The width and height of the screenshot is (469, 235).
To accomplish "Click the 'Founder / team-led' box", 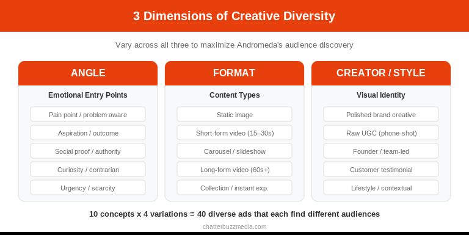I will [381, 151].
